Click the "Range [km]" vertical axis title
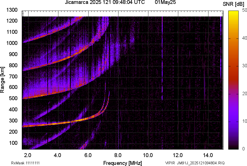247x166 pixels. [2, 80]
